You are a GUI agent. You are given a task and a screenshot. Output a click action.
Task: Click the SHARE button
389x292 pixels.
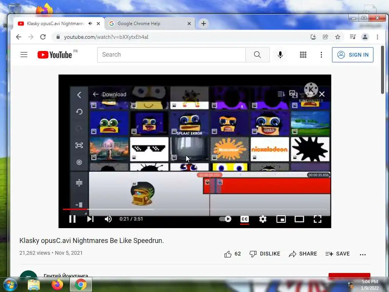click(303, 254)
